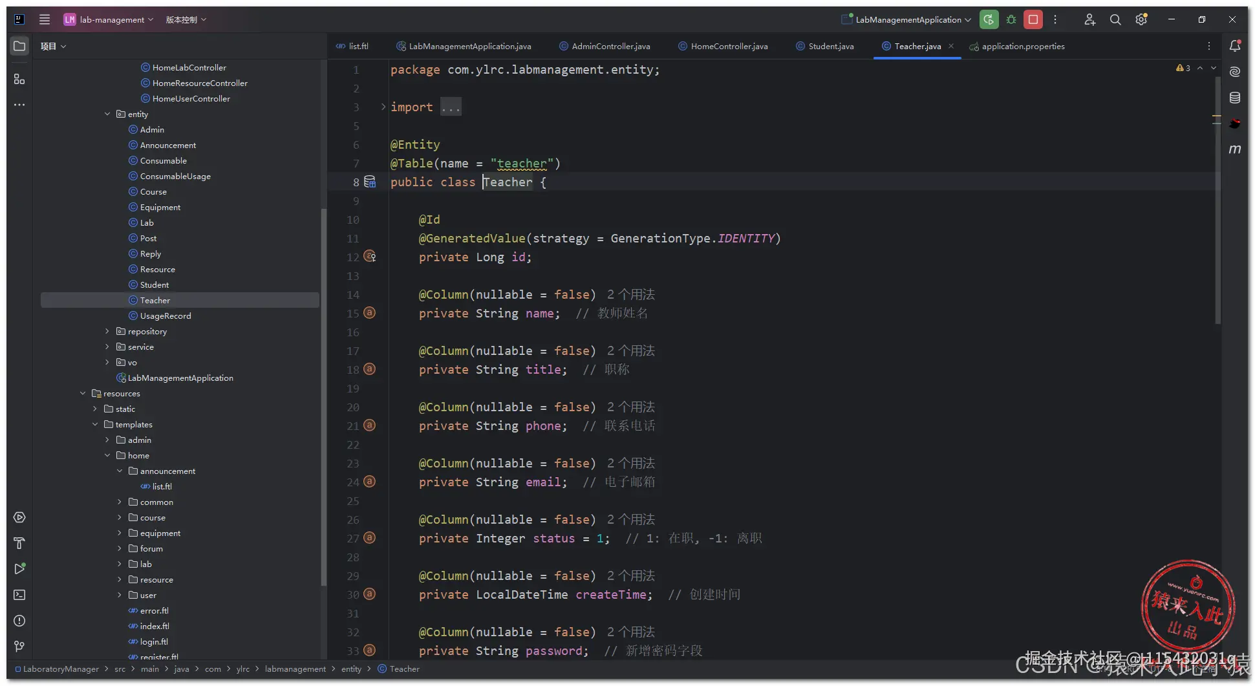
Task: Show more tool windows ellipsis
Action: [x=19, y=105]
